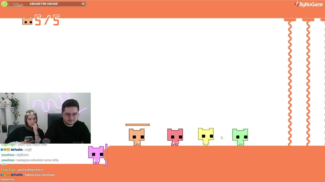
Task: Click the 5/5 counter text
Action: (x=47, y=20)
